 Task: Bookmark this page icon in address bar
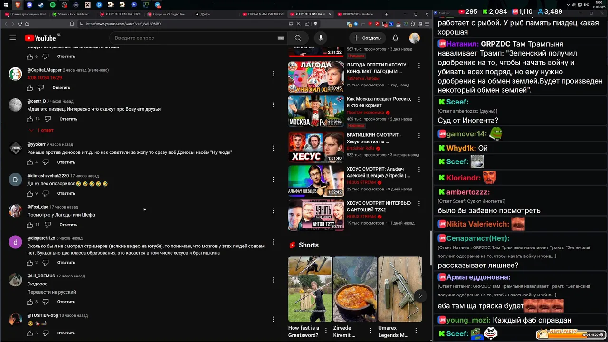click(72, 24)
